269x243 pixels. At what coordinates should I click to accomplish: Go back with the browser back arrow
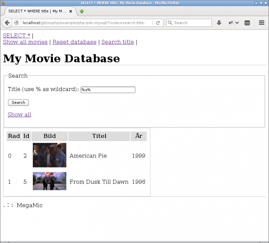click(x=7, y=23)
